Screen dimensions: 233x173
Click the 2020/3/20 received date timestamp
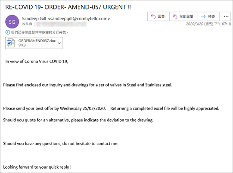click(x=208, y=24)
